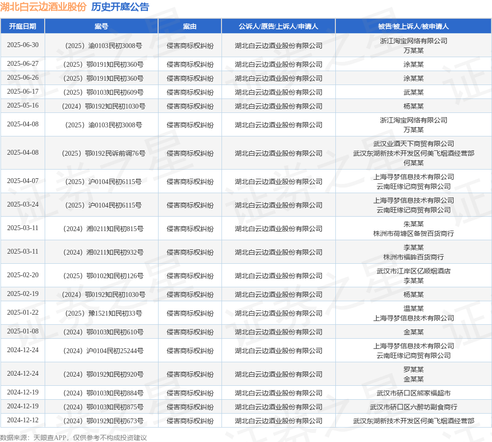This screenshot has height=442, width=492.
Task: Select the date cell 2025-06-30
Action: click(x=23, y=45)
